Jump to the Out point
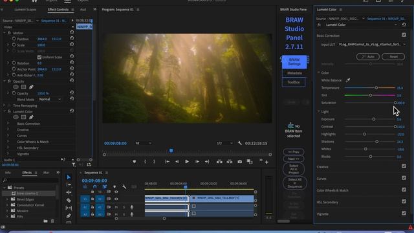Viewport: 414px width, 233px height. pyautogui.click(x=207, y=162)
